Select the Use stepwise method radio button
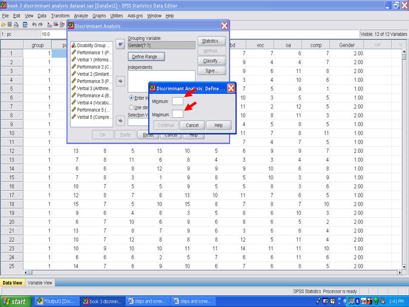Image resolution: width=409 pixels, height=307 pixels. 131,107
